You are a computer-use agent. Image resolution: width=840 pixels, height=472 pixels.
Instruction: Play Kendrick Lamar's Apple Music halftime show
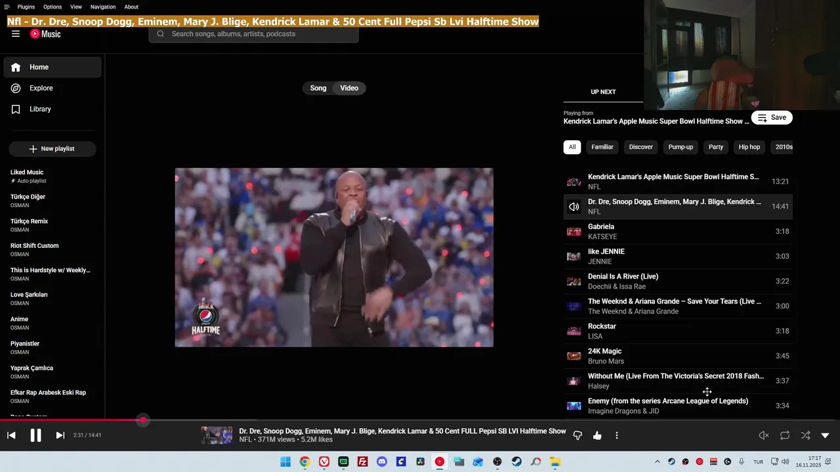pyautogui.click(x=678, y=182)
